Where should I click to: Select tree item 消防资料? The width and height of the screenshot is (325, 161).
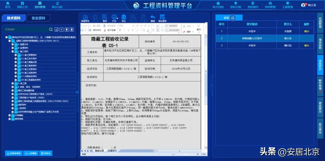coord(22,105)
